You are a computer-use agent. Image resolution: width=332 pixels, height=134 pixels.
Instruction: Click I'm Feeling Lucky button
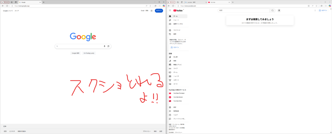point(89,53)
